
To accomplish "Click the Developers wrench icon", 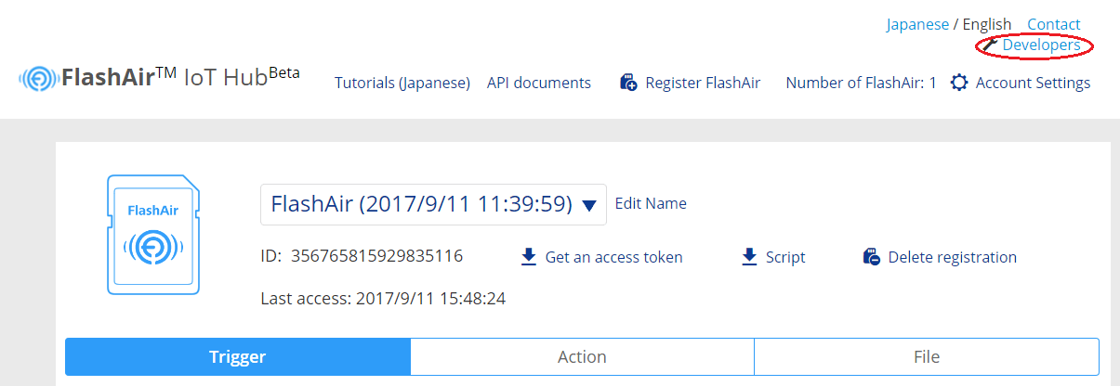I will tap(990, 45).
